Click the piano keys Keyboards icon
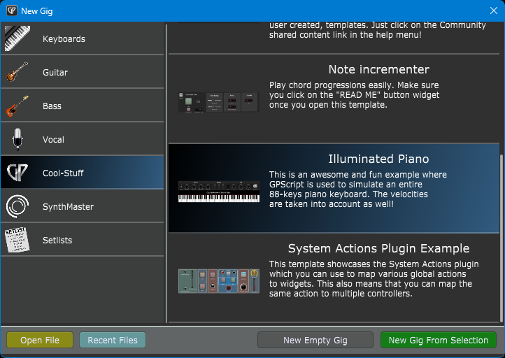This screenshot has height=358, width=505. [17, 38]
